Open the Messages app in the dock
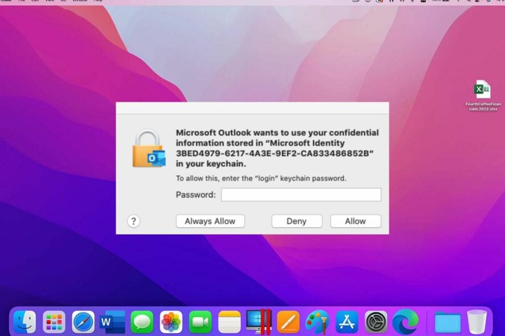Screen dimensions: 505x336 [x=142, y=322]
